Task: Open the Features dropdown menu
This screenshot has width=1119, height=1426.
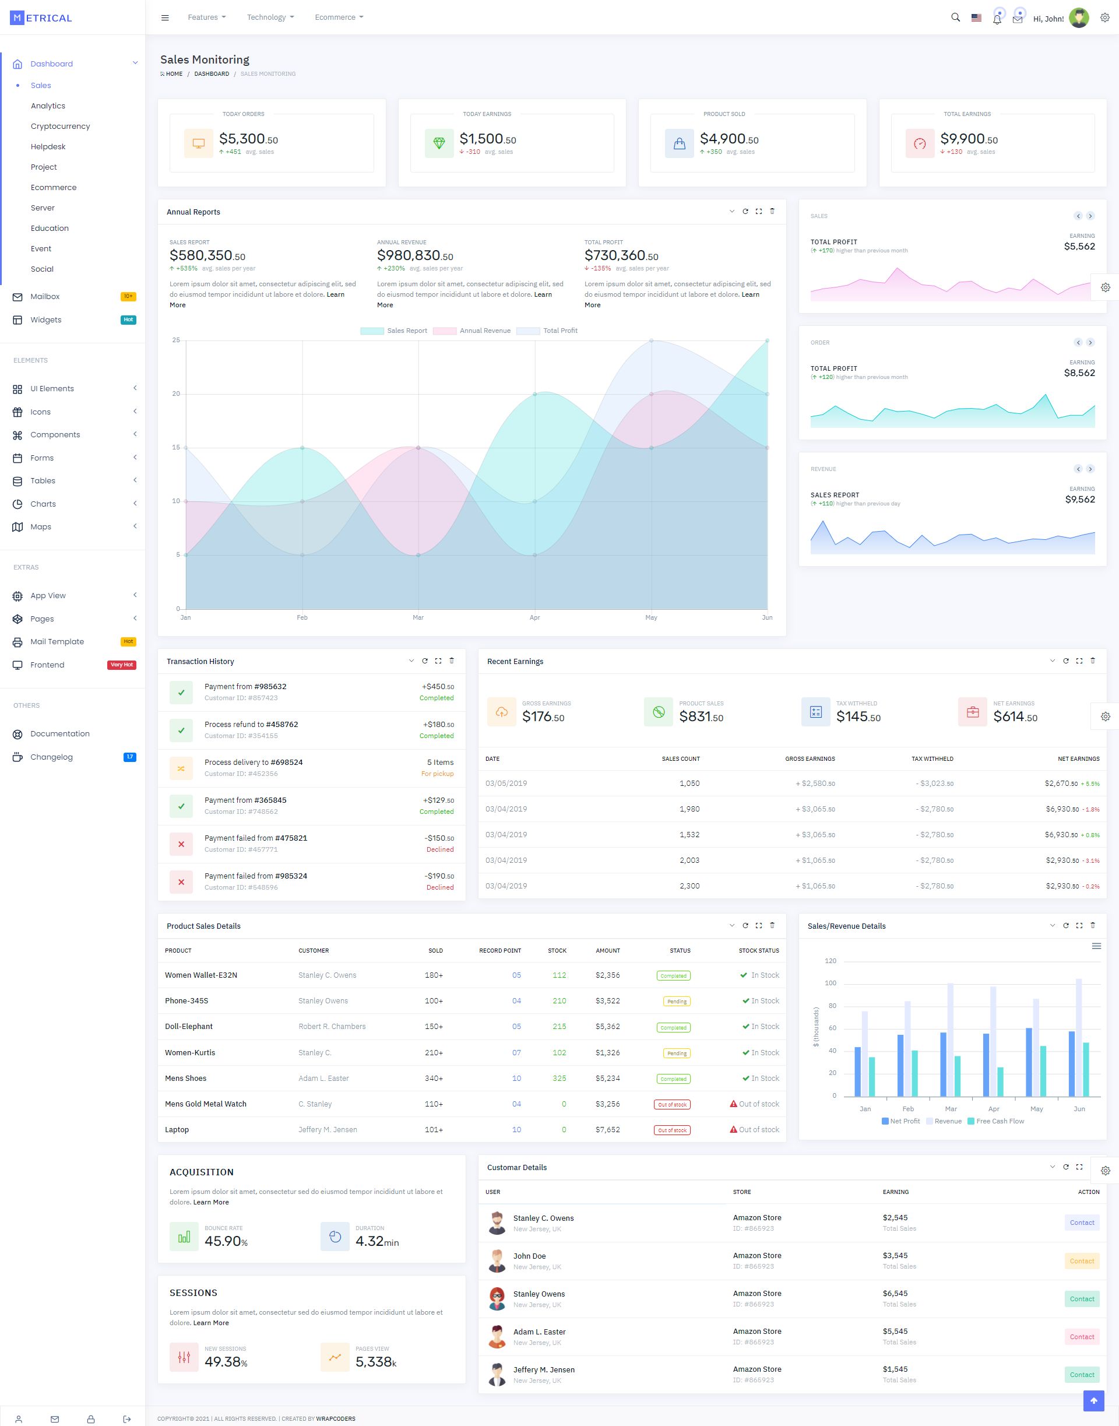Action: [206, 17]
